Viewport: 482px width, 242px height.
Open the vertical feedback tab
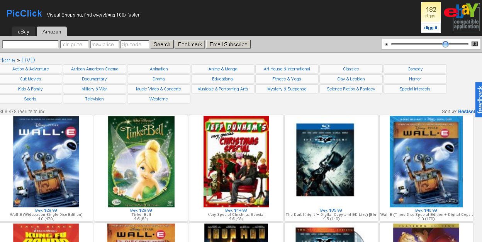[x=479, y=100]
